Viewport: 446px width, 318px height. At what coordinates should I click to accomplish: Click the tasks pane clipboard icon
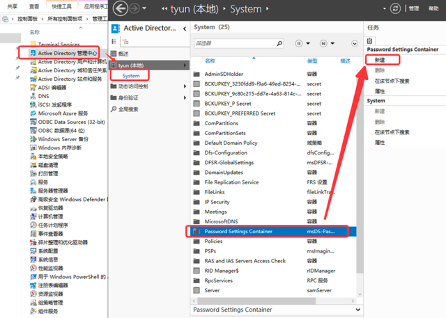point(369,40)
